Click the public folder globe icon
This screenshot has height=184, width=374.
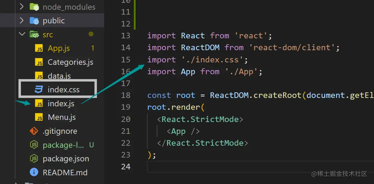(34, 21)
